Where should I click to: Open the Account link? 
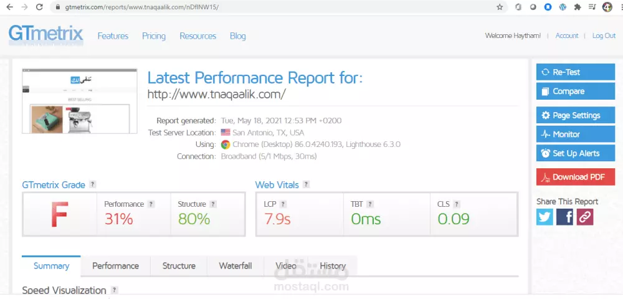(566, 36)
